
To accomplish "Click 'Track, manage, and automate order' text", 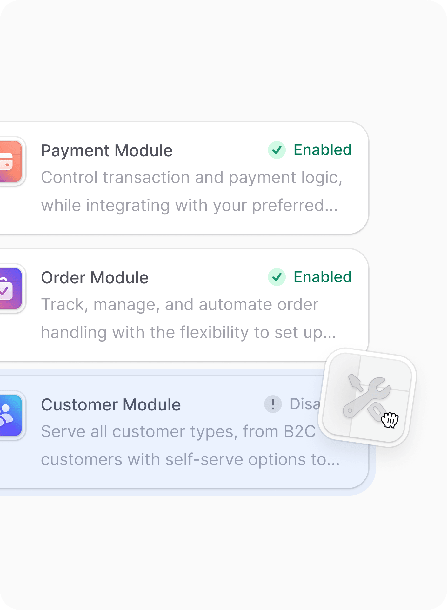I will pyautogui.click(x=180, y=305).
